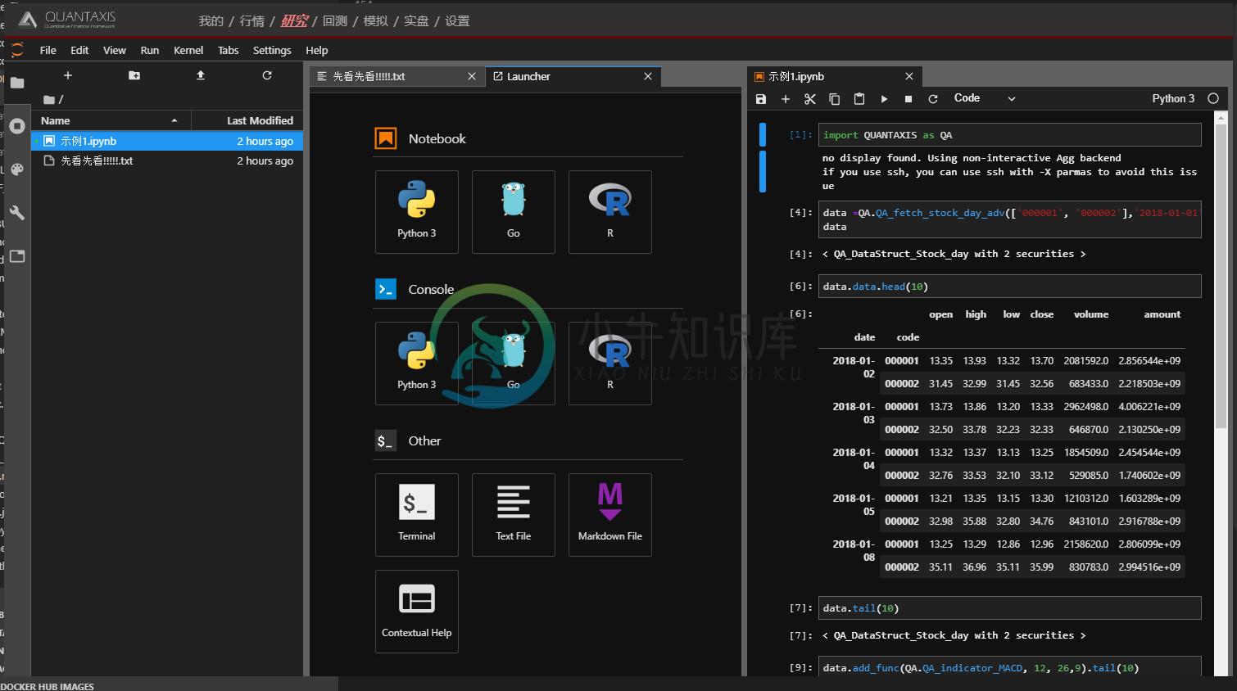Open the file browser sidebar folder icon
The image size is (1237, 691).
click(17, 83)
